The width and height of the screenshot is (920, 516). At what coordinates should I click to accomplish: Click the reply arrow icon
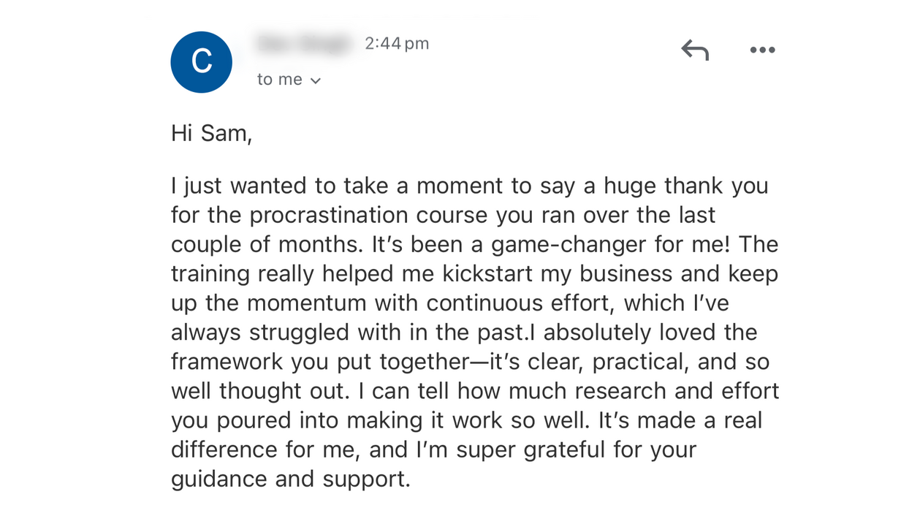(x=695, y=50)
